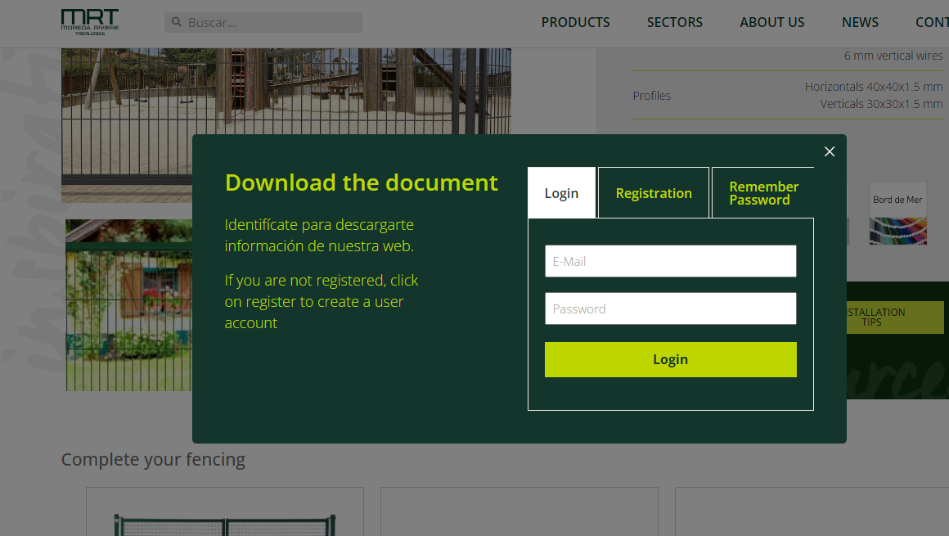This screenshot has width=949, height=536.
Task: Close the download document dialog
Action: pyautogui.click(x=830, y=151)
